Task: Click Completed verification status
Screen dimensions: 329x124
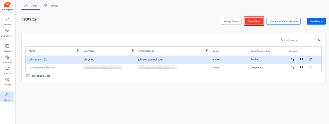Action: 256,67
